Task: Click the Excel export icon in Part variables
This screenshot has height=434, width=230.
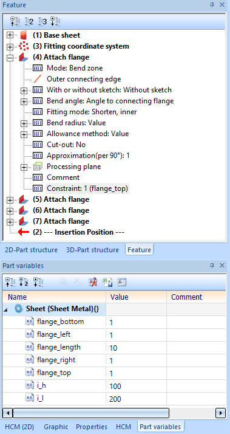Action: (x=107, y=282)
